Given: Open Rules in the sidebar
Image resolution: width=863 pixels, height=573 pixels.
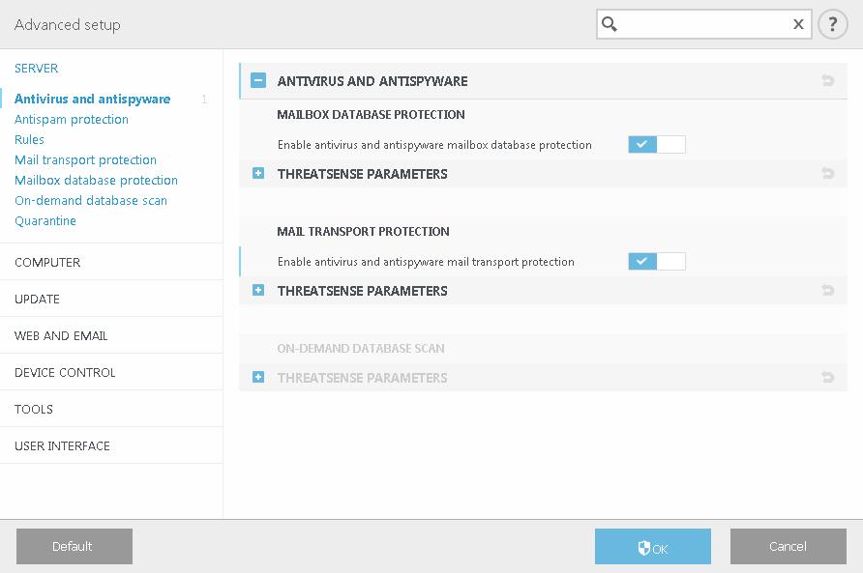Looking at the screenshot, I should click(x=29, y=140).
